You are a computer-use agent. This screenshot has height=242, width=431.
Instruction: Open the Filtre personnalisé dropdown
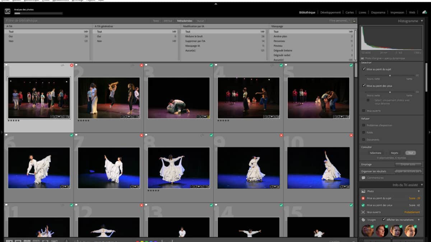[x=340, y=21]
